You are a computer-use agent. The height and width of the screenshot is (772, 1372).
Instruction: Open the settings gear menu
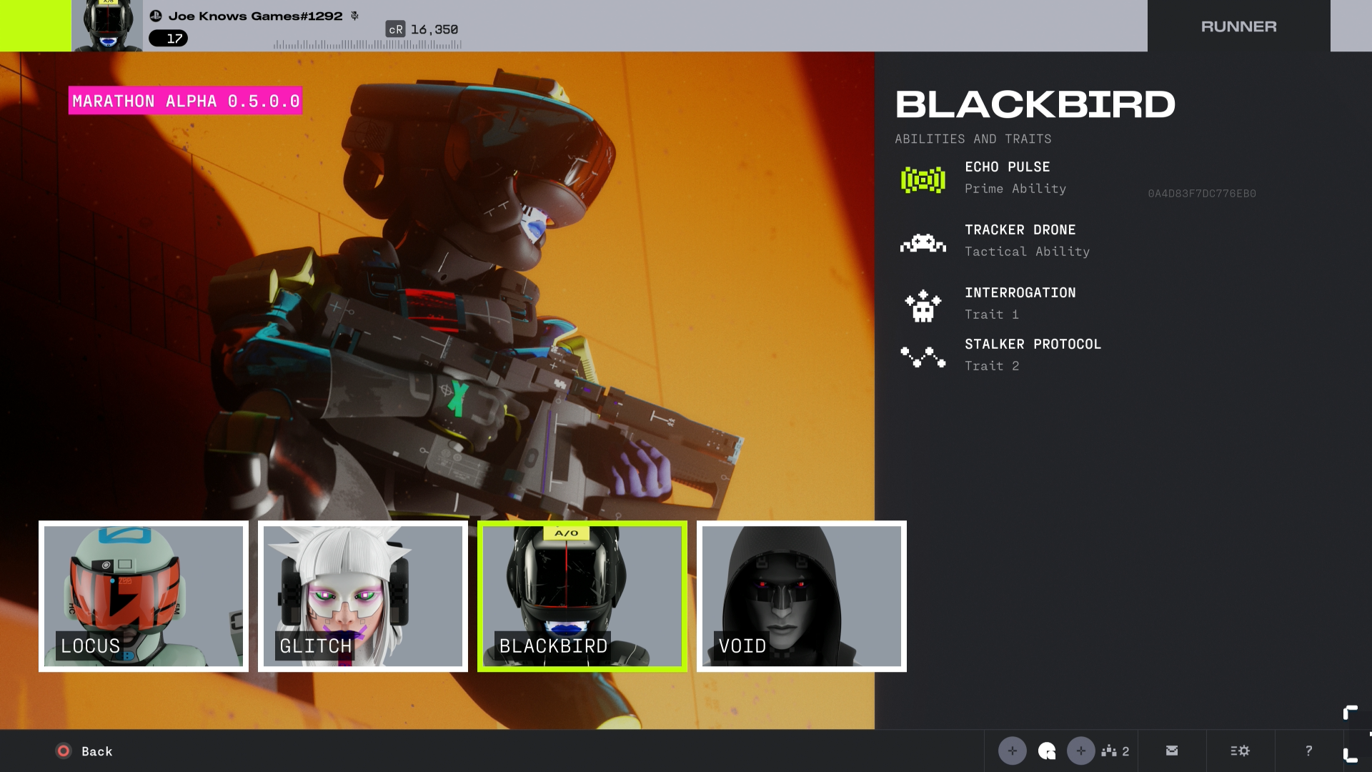[1240, 751]
